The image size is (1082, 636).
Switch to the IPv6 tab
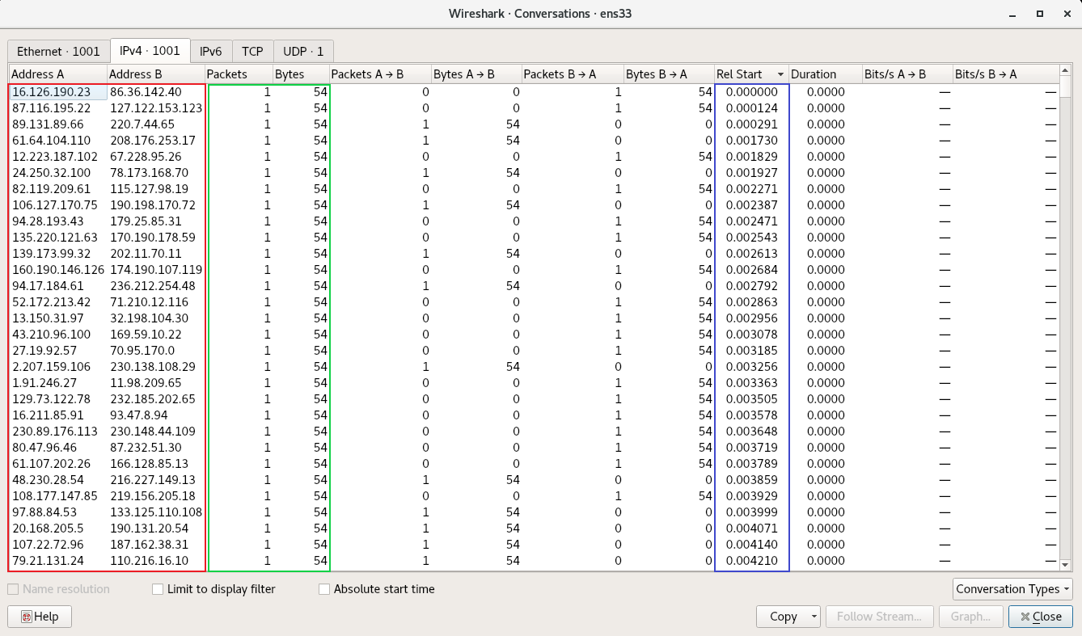(211, 51)
